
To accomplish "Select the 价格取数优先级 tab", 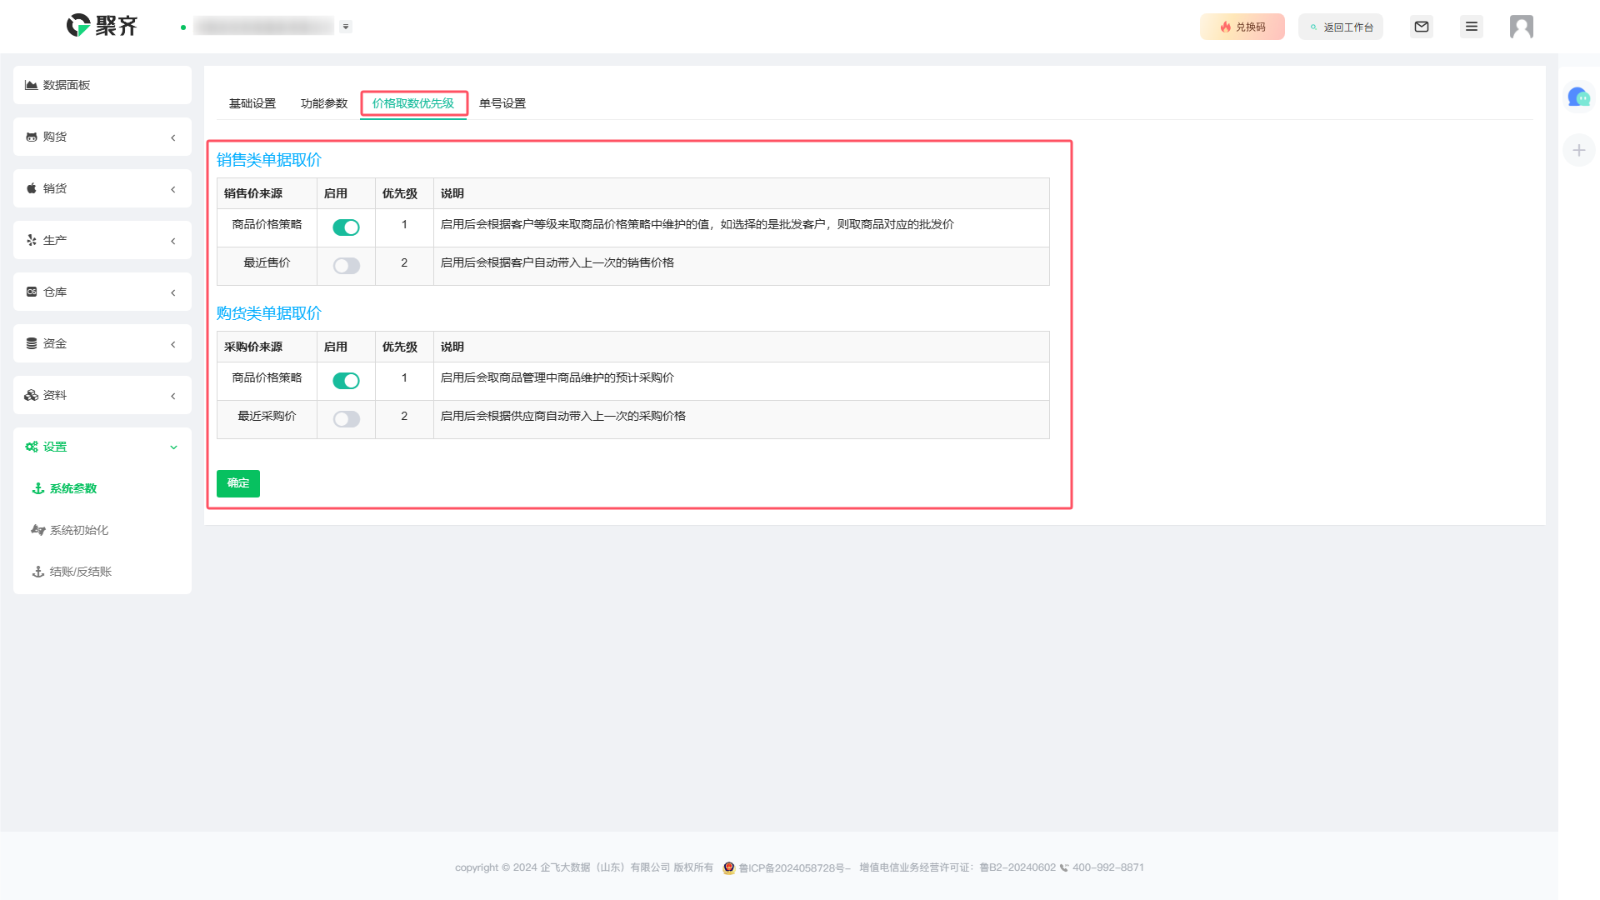I will coord(413,103).
